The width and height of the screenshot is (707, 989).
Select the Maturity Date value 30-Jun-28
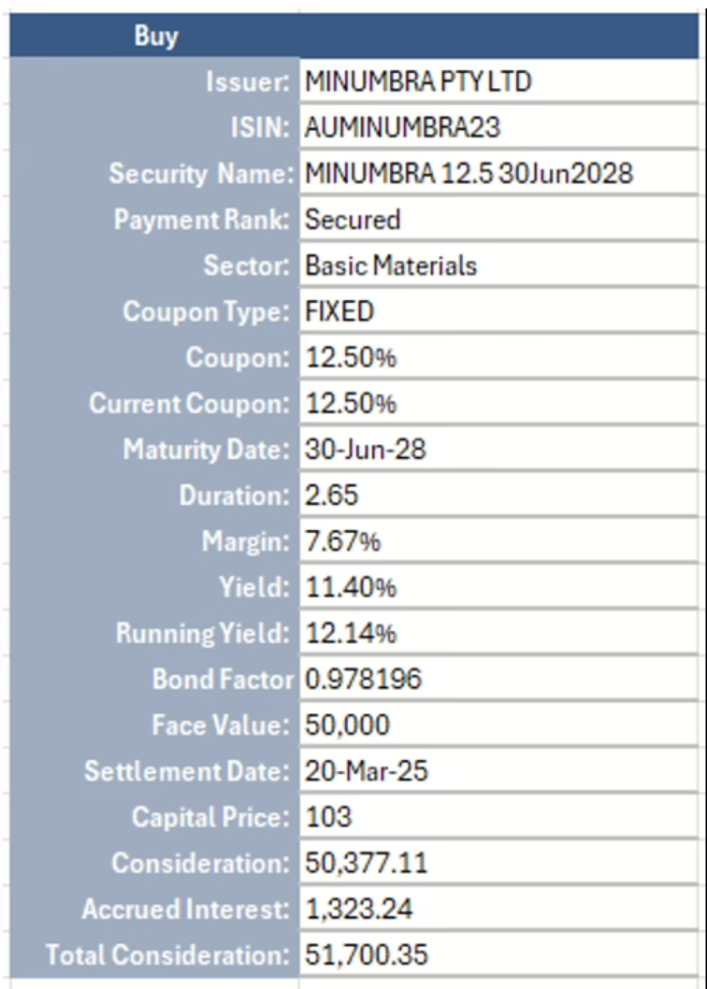(366, 450)
